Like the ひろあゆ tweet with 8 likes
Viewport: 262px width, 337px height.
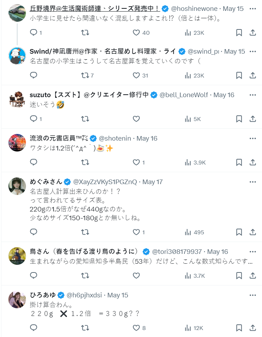(136, 328)
